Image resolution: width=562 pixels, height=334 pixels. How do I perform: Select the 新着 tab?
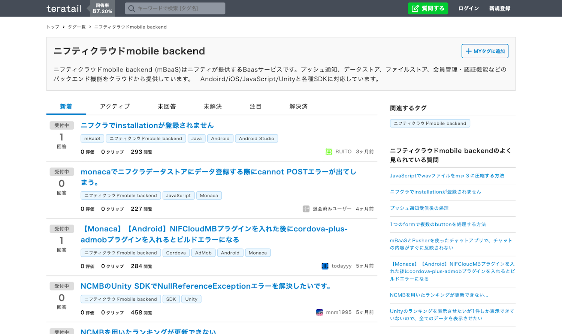[x=66, y=106]
